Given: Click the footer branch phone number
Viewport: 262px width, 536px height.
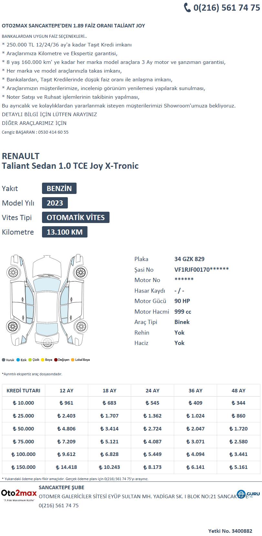Looking at the screenshot, I should 58,506.
